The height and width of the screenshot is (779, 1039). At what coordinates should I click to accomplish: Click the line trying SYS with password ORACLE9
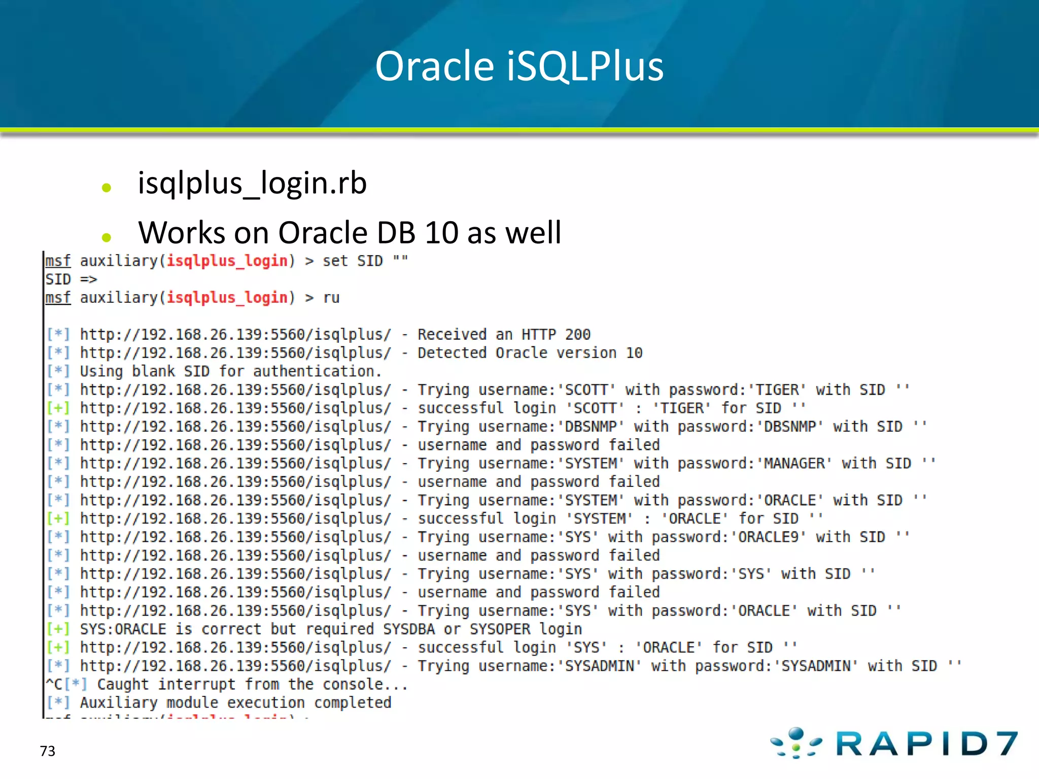coord(478,537)
